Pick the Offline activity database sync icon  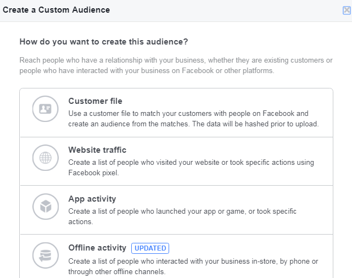point(46,255)
